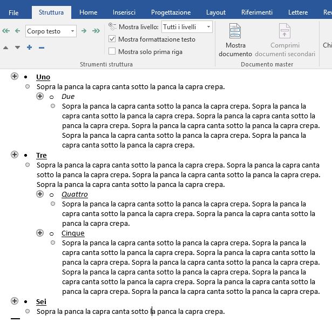The image size is (332, 329).
Task: Click the double-right arrow demote to body text
Action: [x=96, y=31]
